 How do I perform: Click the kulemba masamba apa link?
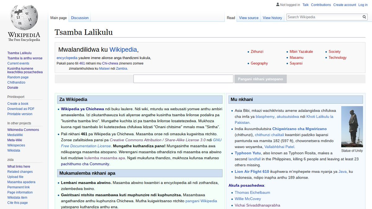(x=105, y=158)
